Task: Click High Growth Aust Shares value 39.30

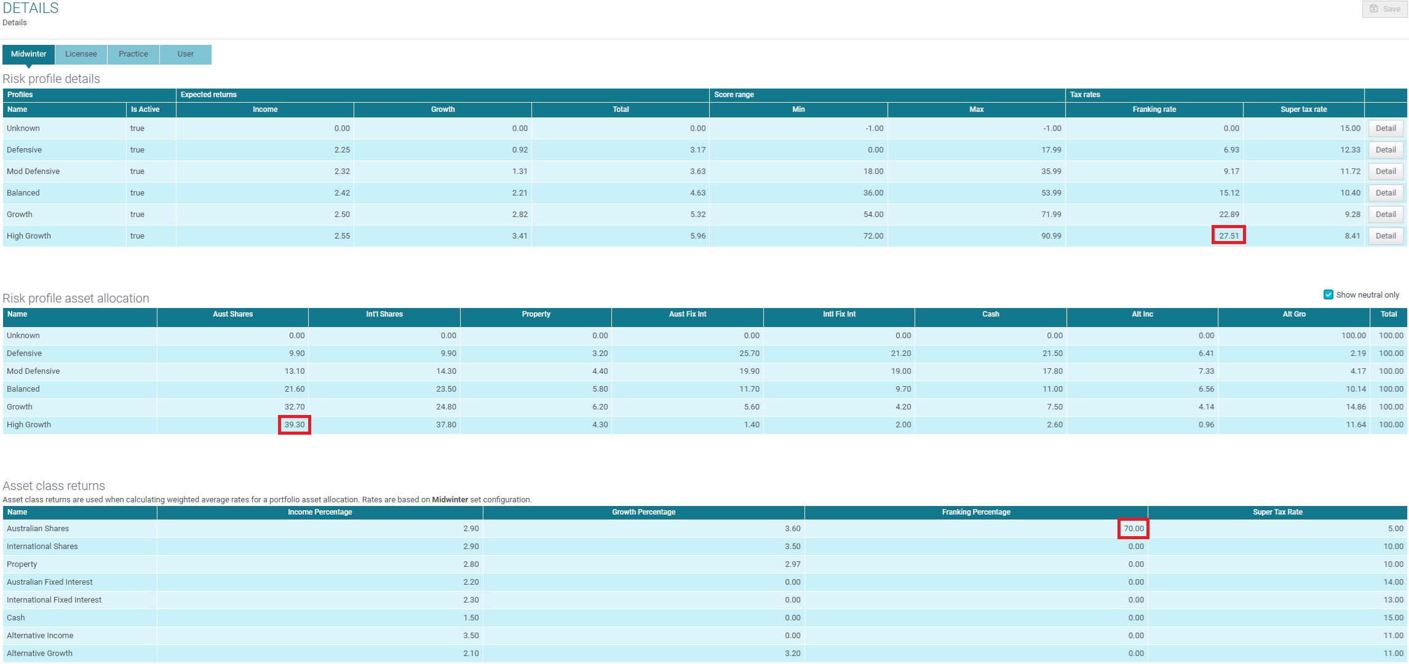Action: pos(294,425)
